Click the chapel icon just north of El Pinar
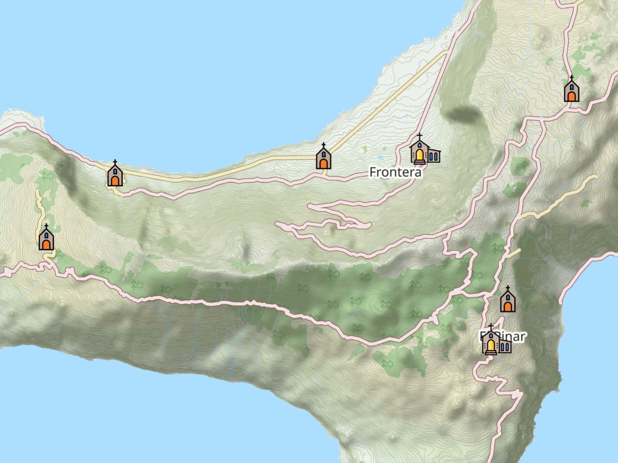 tap(508, 299)
